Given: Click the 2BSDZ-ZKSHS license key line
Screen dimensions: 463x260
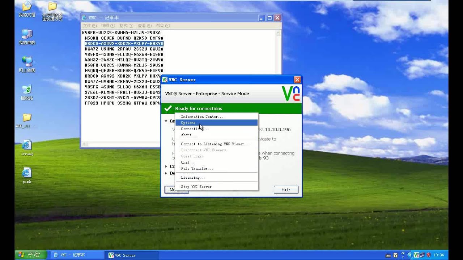Looking at the screenshot, I should click(123, 97).
